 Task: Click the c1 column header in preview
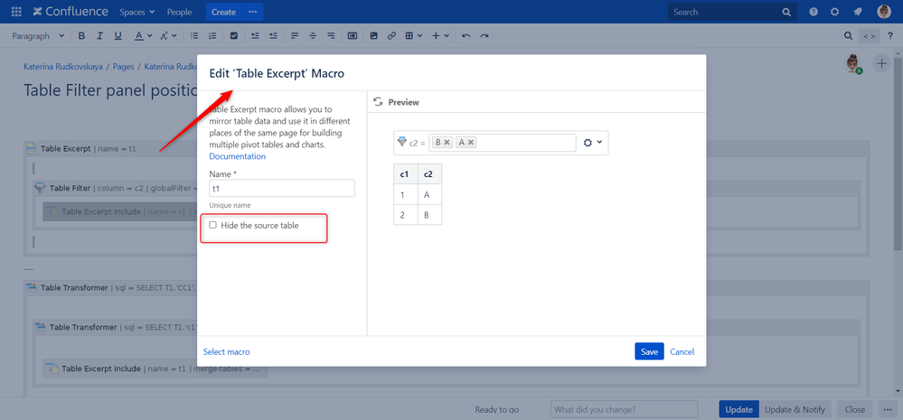(405, 173)
